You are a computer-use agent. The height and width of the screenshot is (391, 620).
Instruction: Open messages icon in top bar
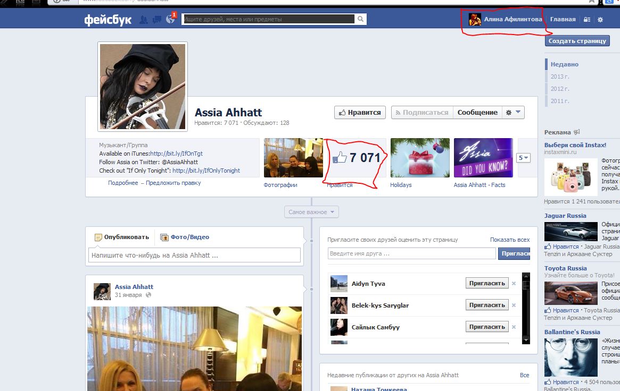point(157,19)
